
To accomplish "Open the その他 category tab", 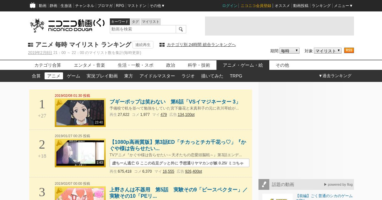I will (x=282, y=65).
